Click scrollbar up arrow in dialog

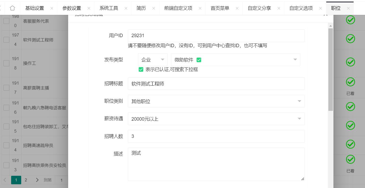331,26
